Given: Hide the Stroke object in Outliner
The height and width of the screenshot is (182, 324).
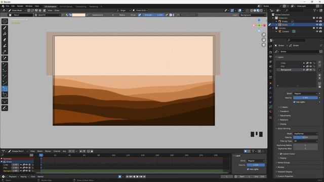Looking at the screenshot, I should pos(317,25).
